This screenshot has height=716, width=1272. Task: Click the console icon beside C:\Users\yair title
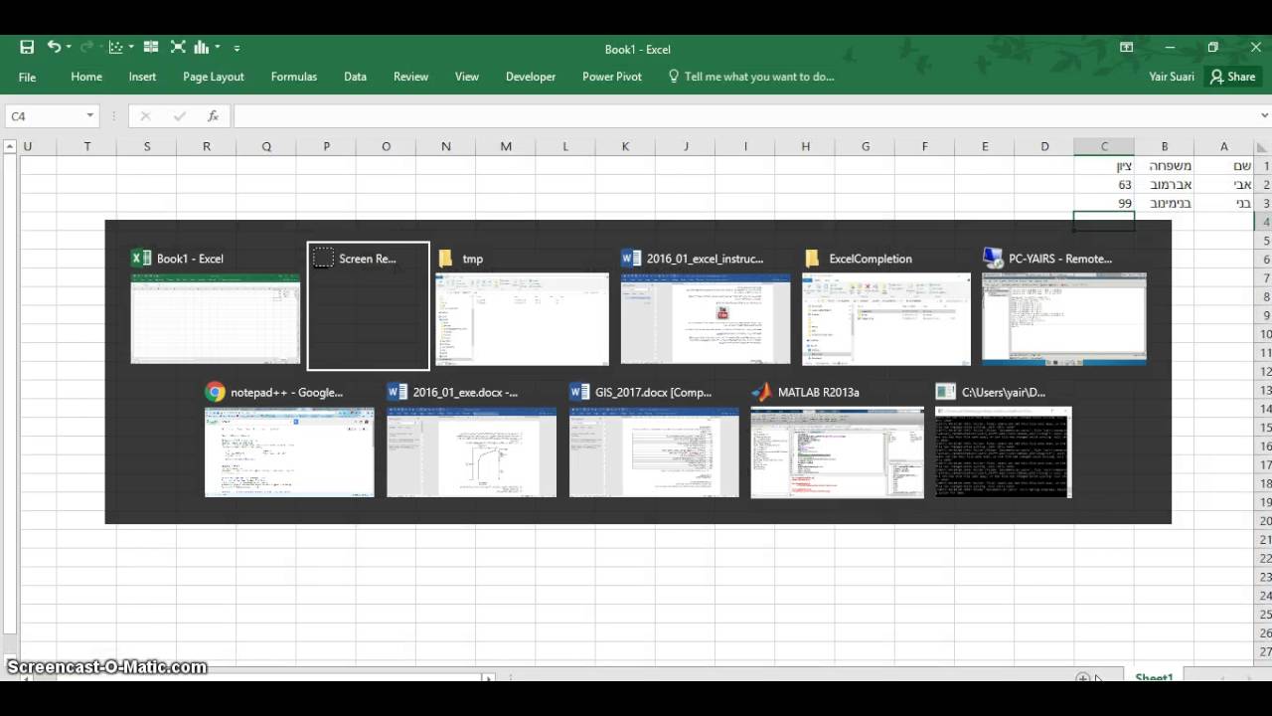coord(945,392)
